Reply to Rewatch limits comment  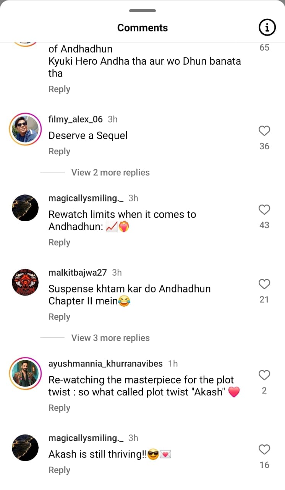point(59,243)
